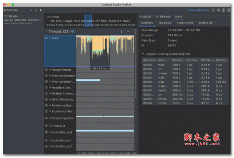Sort table by Self Time column
Screen dimensions: 234x158
click(192, 60)
